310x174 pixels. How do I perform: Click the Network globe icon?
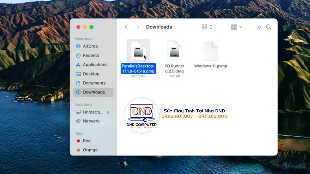click(x=78, y=121)
